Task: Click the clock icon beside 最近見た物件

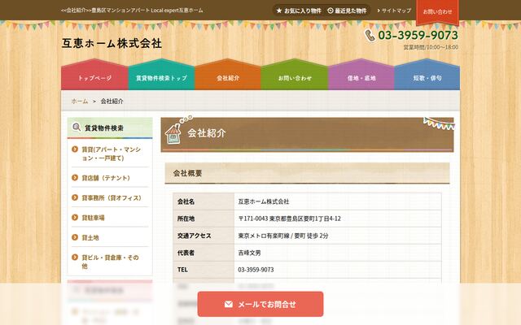Action: click(331, 11)
